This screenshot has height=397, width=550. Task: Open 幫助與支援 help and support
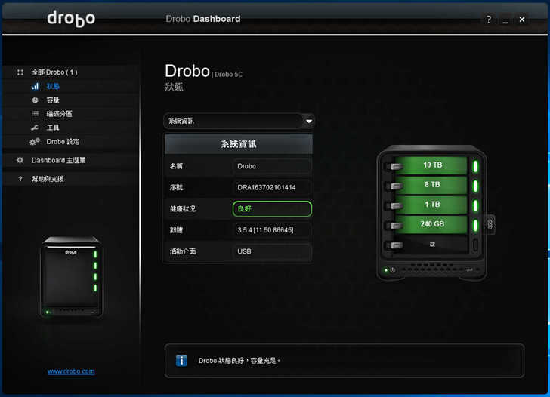point(48,179)
